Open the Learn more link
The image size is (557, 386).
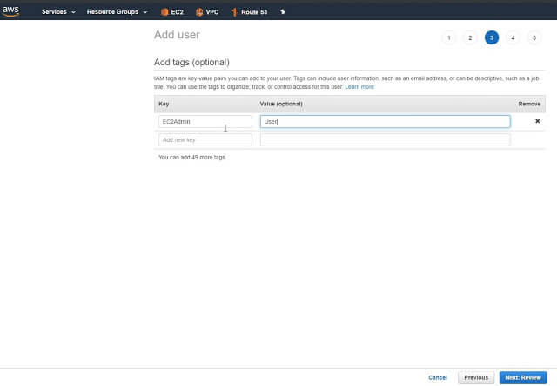click(359, 87)
